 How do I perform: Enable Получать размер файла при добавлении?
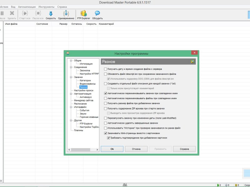[105, 103]
